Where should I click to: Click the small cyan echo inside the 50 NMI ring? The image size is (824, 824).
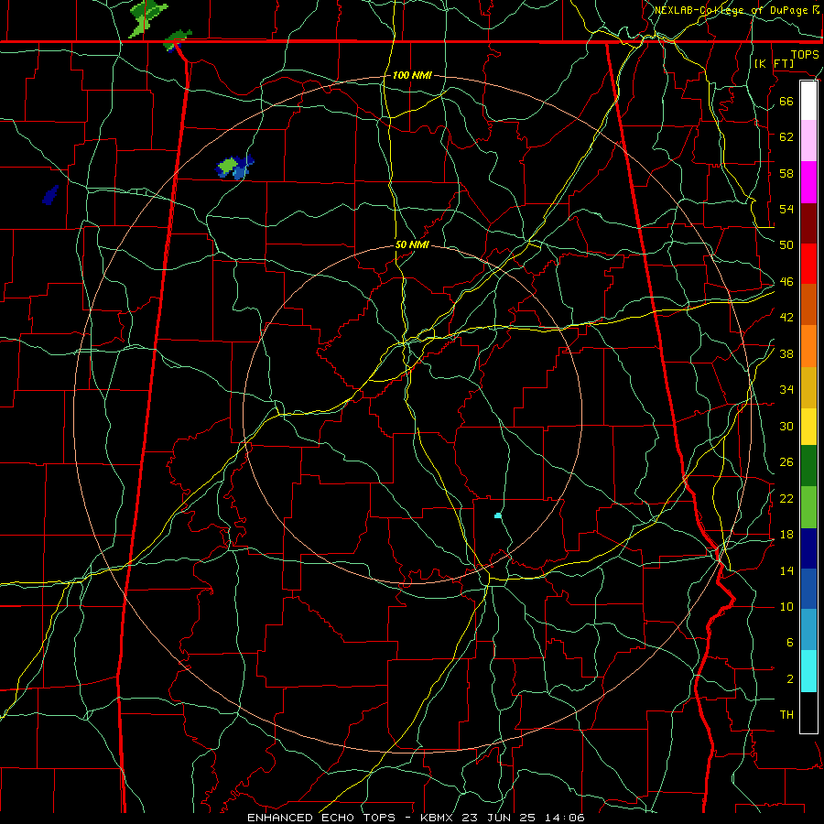498,516
